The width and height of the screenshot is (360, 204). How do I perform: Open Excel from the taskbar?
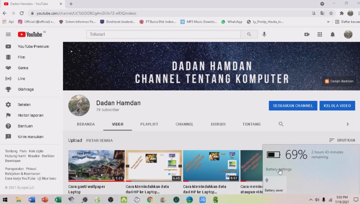pos(58,200)
